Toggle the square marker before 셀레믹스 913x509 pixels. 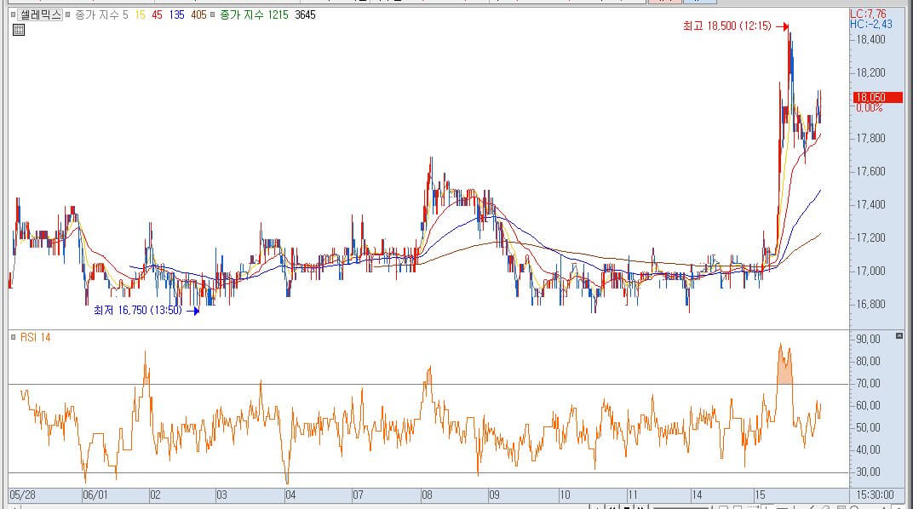click(x=14, y=14)
